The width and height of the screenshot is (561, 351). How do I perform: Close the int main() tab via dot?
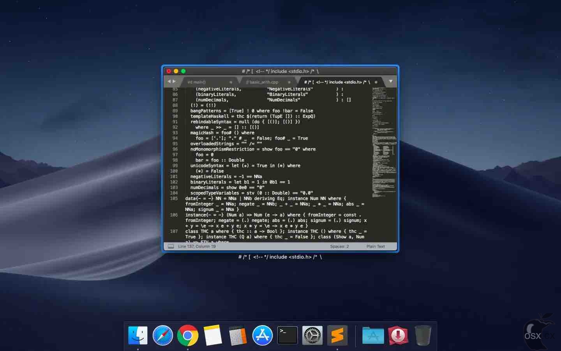(x=231, y=82)
